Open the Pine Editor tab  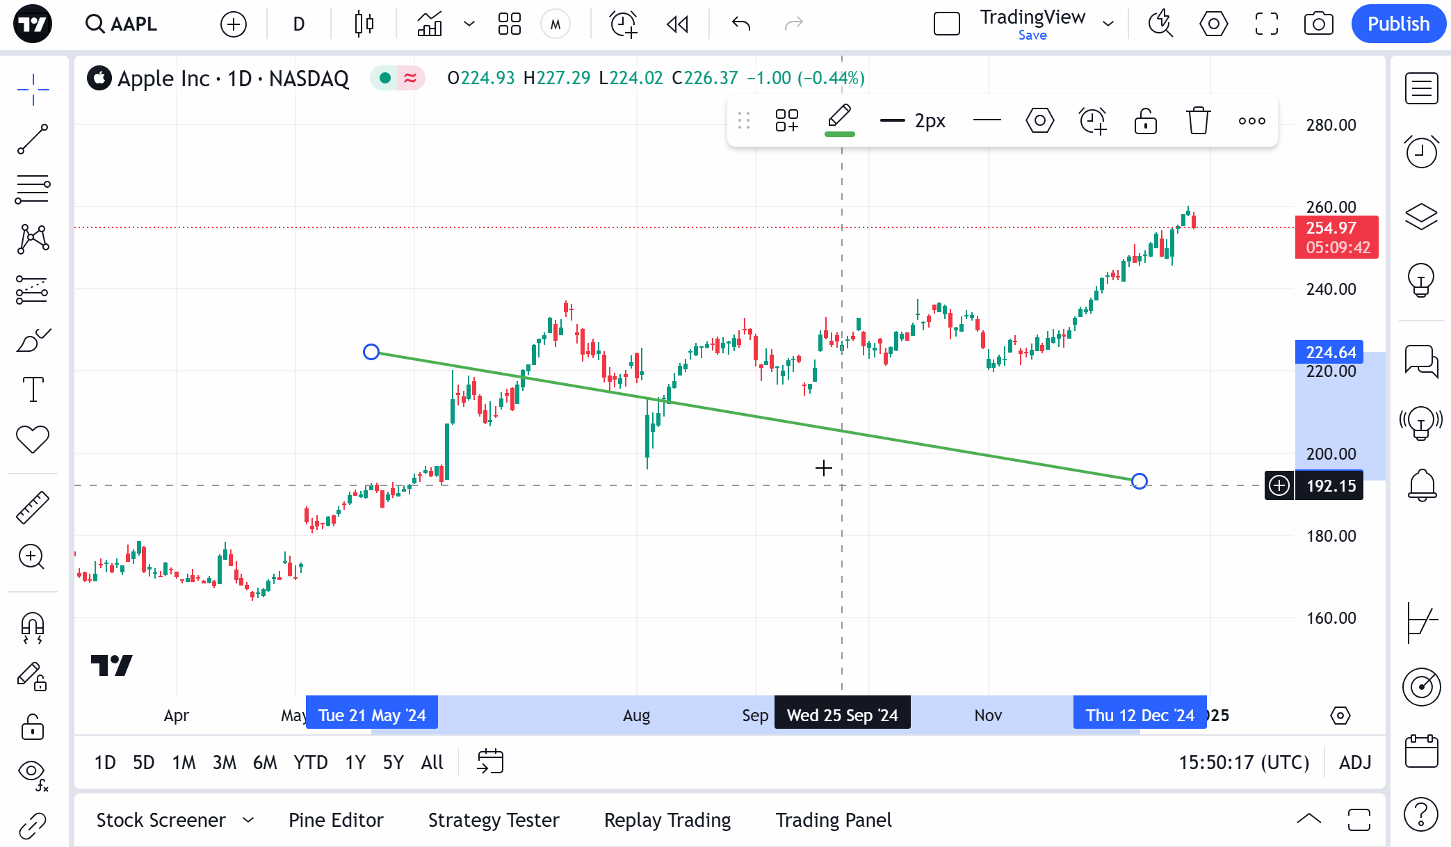[x=336, y=820]
